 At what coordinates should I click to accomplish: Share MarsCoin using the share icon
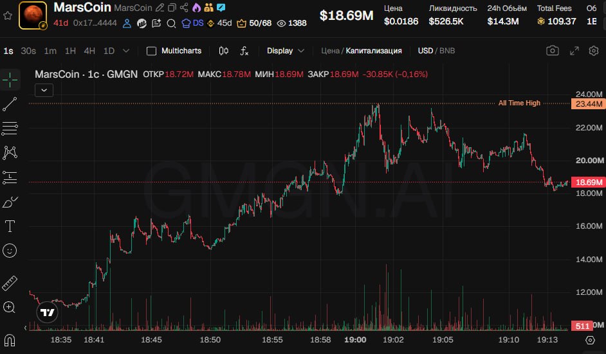(x=185, y=8)
